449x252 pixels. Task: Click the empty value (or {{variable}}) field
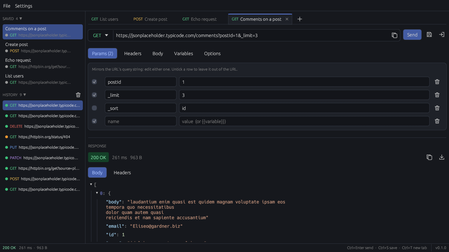click(x=304, y=121)
